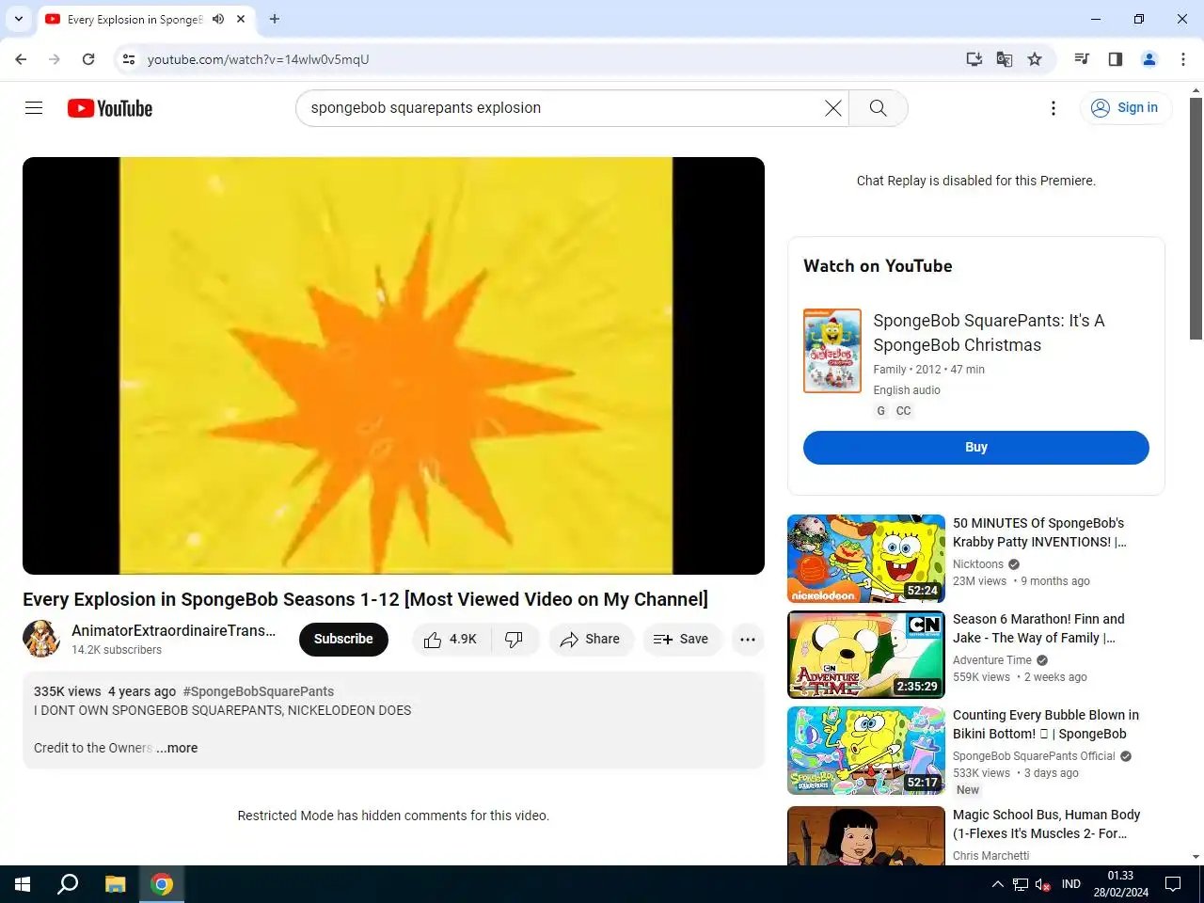This screenshot has height=903, width=1204.
Task: Clear the search box with X icon
Action: [x=833, y=108]
